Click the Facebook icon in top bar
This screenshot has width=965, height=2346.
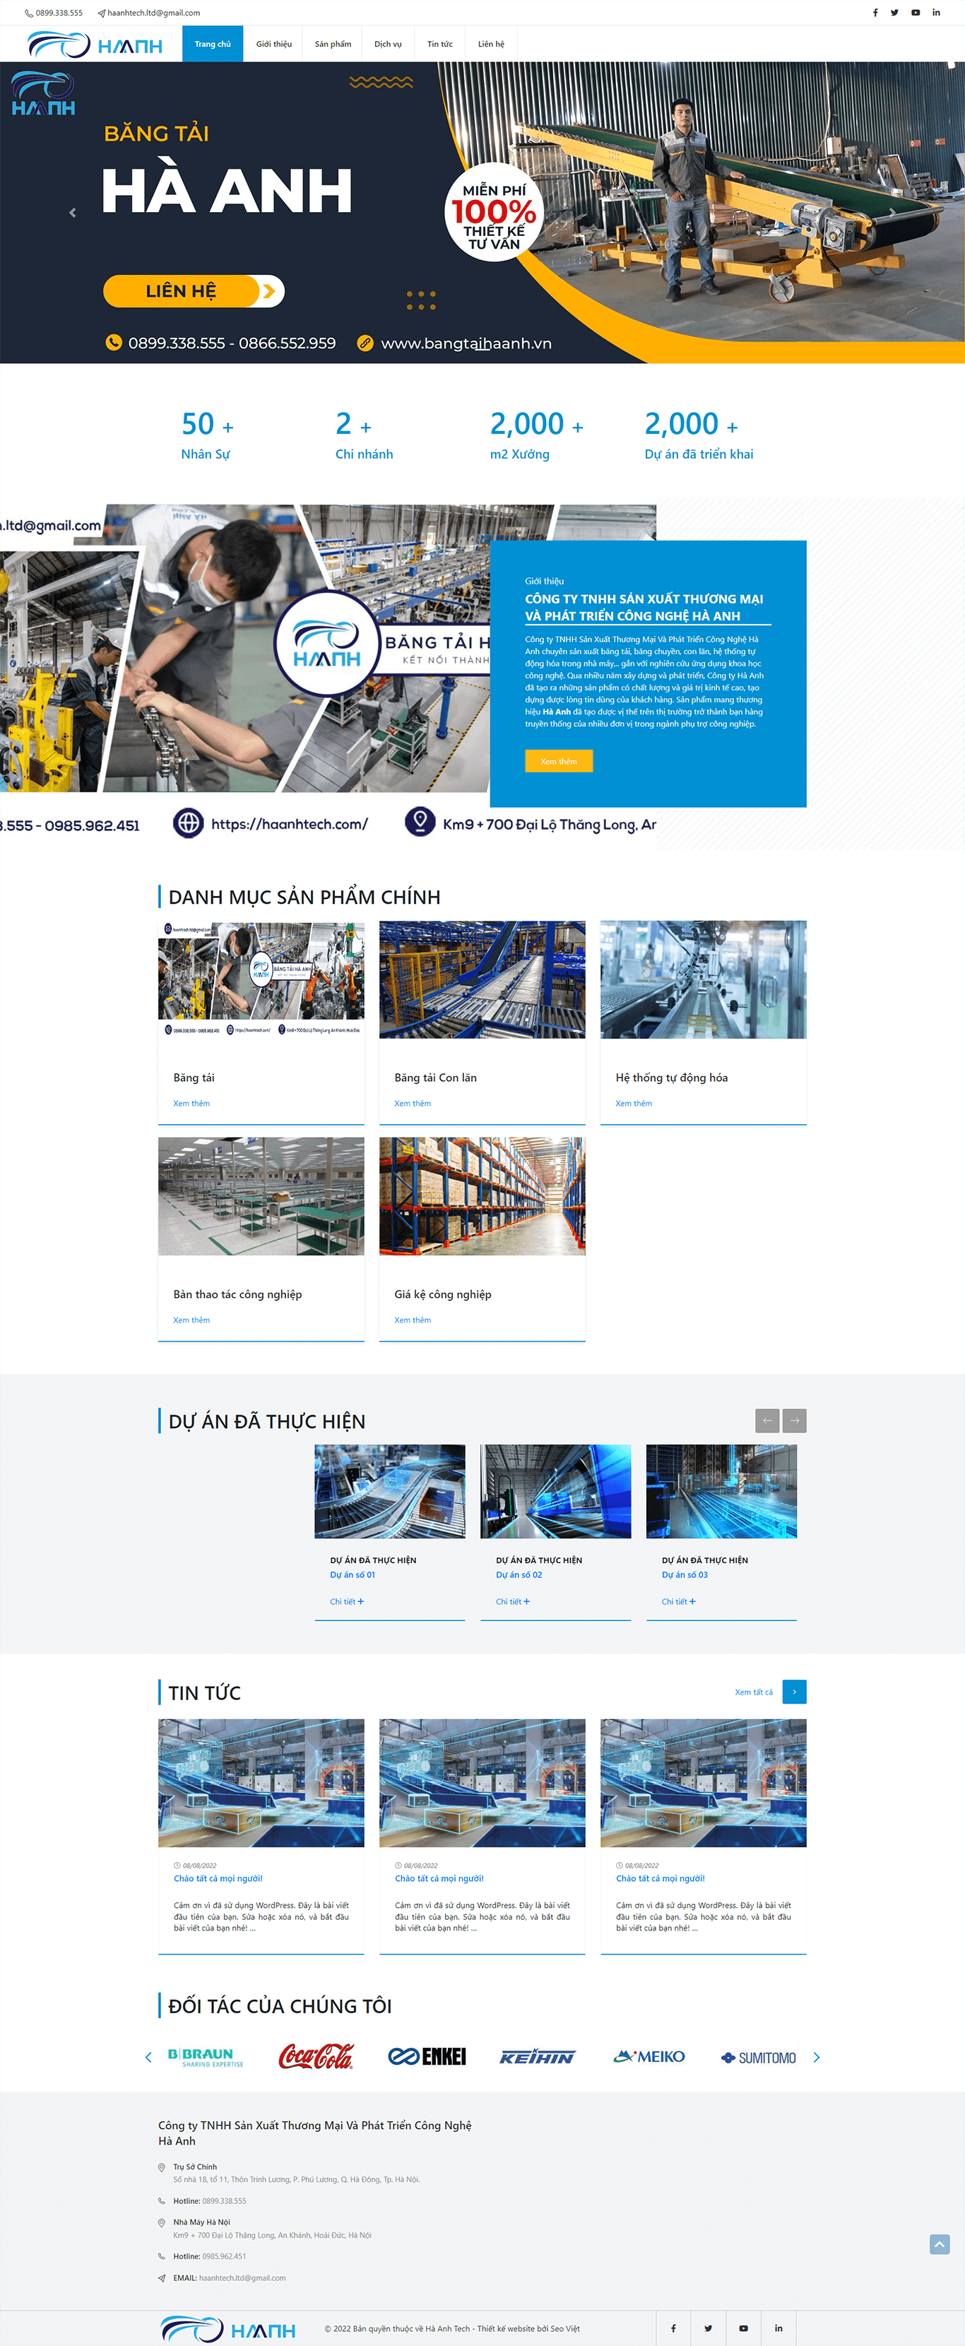(x=875, y=13)
